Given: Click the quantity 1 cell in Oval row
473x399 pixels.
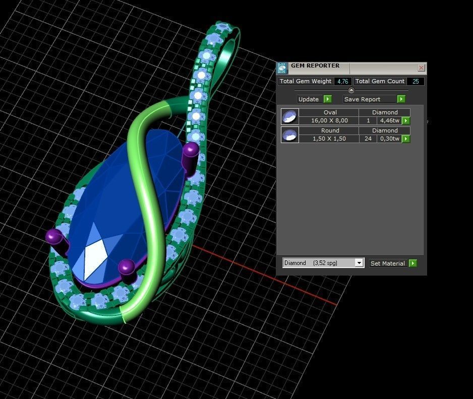Looking at the screenshot, I should [x=368, y=120].
